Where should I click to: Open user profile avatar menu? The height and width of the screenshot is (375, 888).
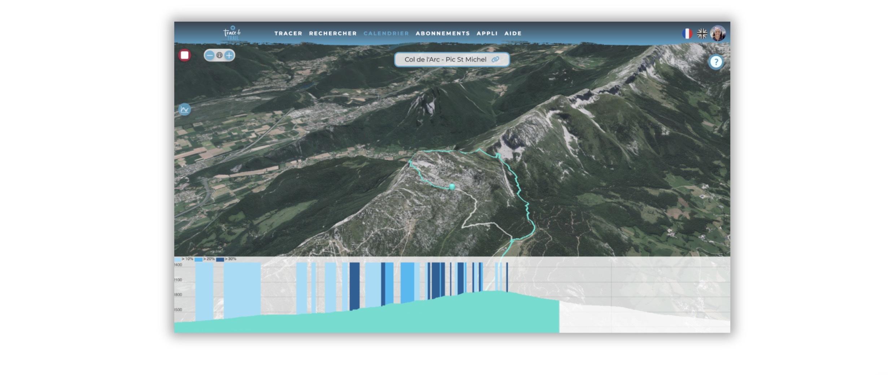[x=718, y=34]
